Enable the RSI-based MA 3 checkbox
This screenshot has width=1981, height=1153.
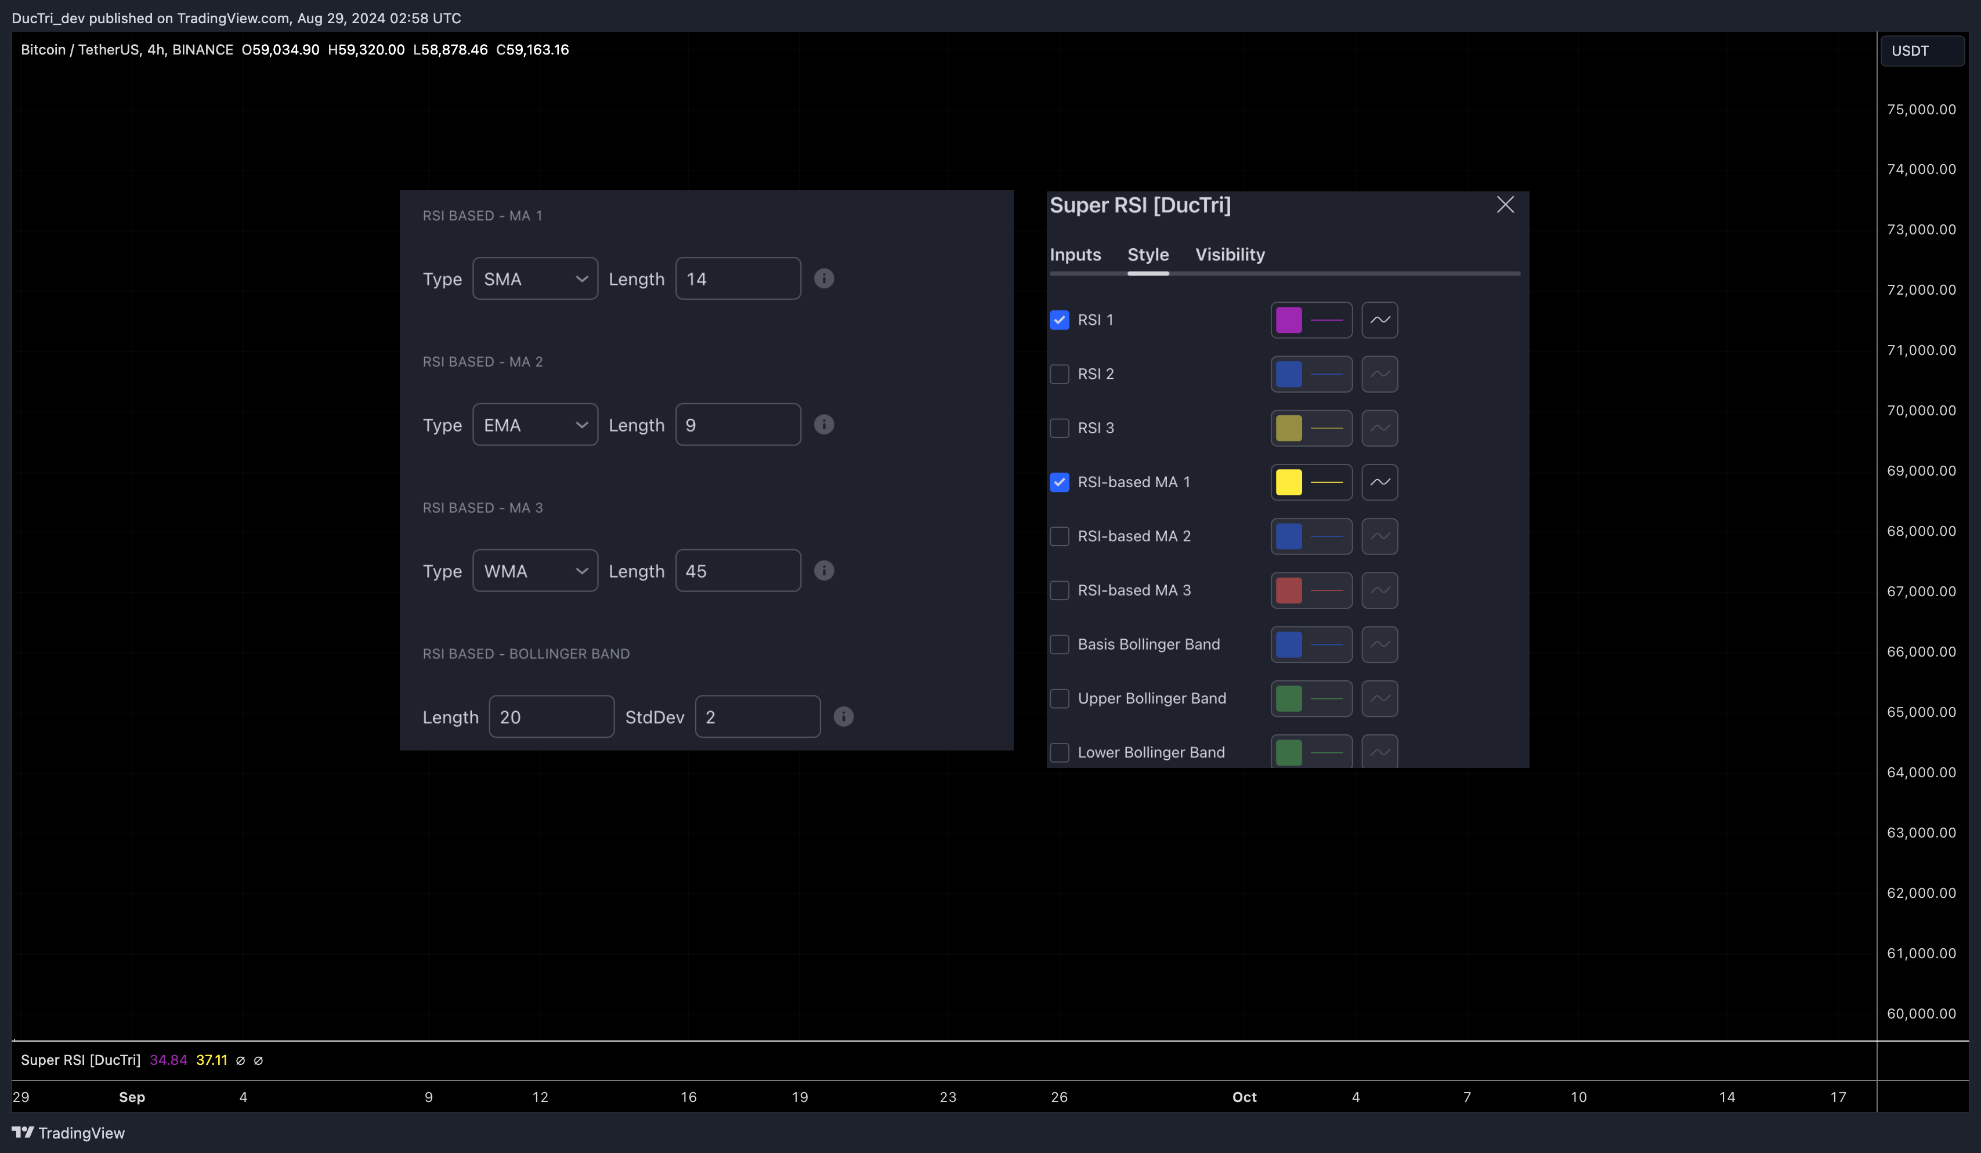click(1059, 590)
